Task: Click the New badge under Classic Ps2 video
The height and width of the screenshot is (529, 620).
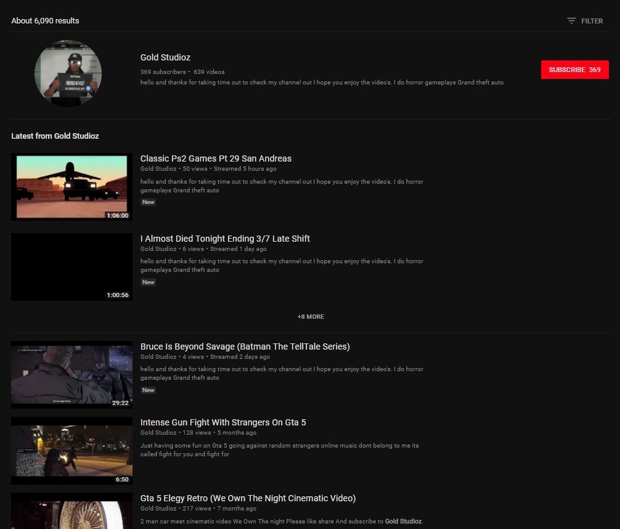Action: point(149,202)
